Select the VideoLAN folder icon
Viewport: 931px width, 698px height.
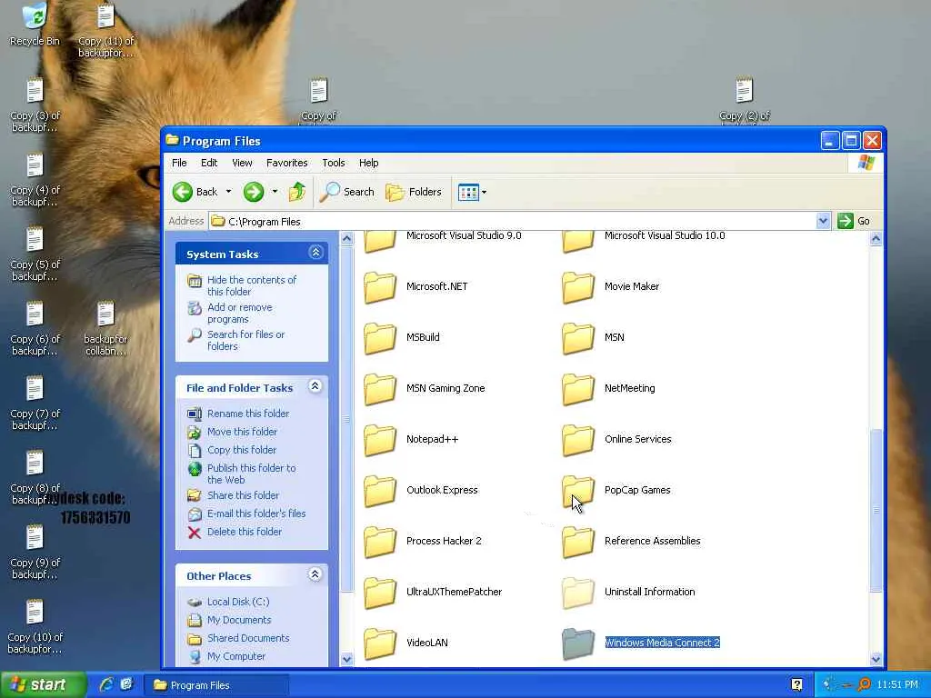point(380,644)
